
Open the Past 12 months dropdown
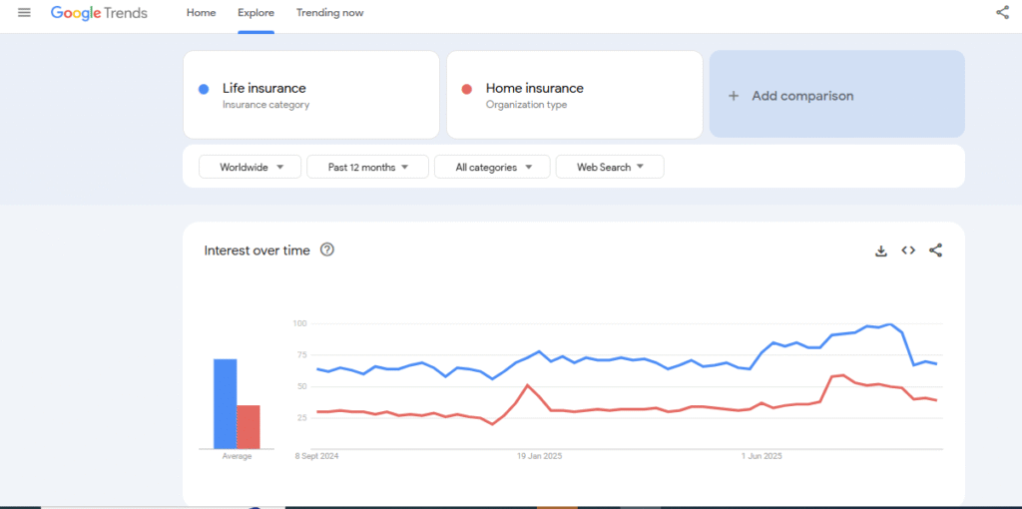367,168
